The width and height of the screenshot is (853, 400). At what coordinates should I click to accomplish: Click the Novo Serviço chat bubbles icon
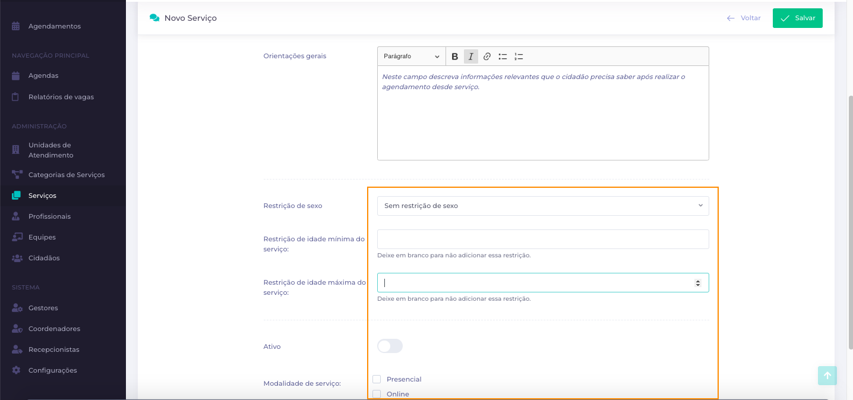(154, 18)
